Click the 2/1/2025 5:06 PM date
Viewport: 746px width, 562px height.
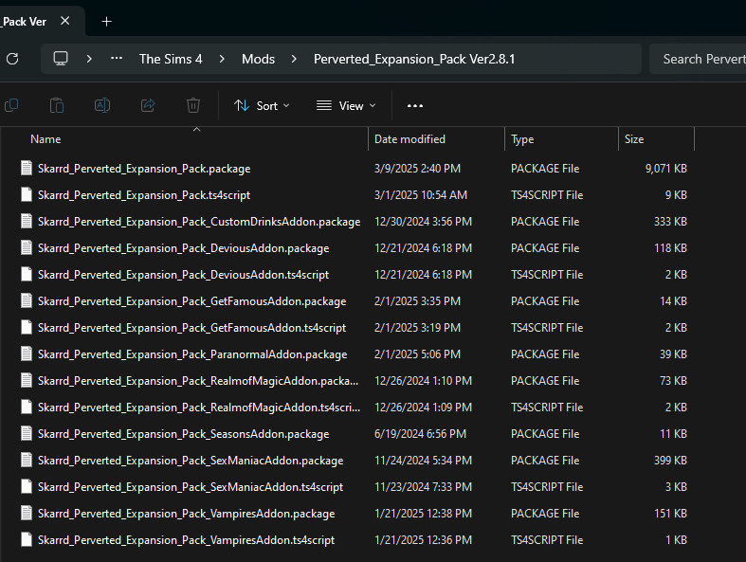coord(417,354)
